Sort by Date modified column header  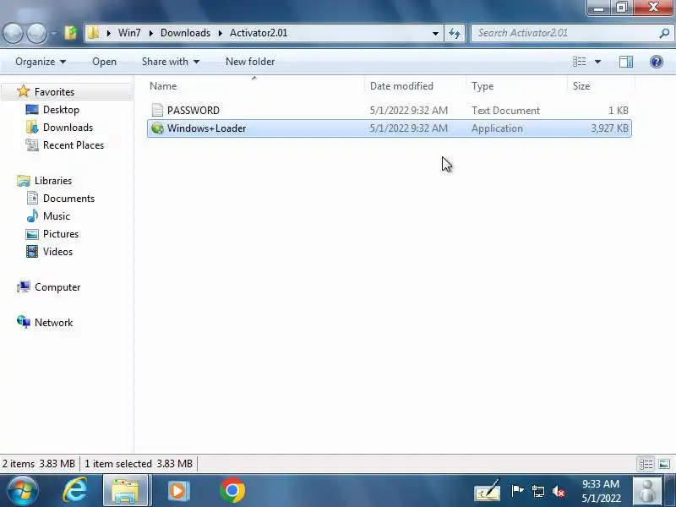click(416, 86)
